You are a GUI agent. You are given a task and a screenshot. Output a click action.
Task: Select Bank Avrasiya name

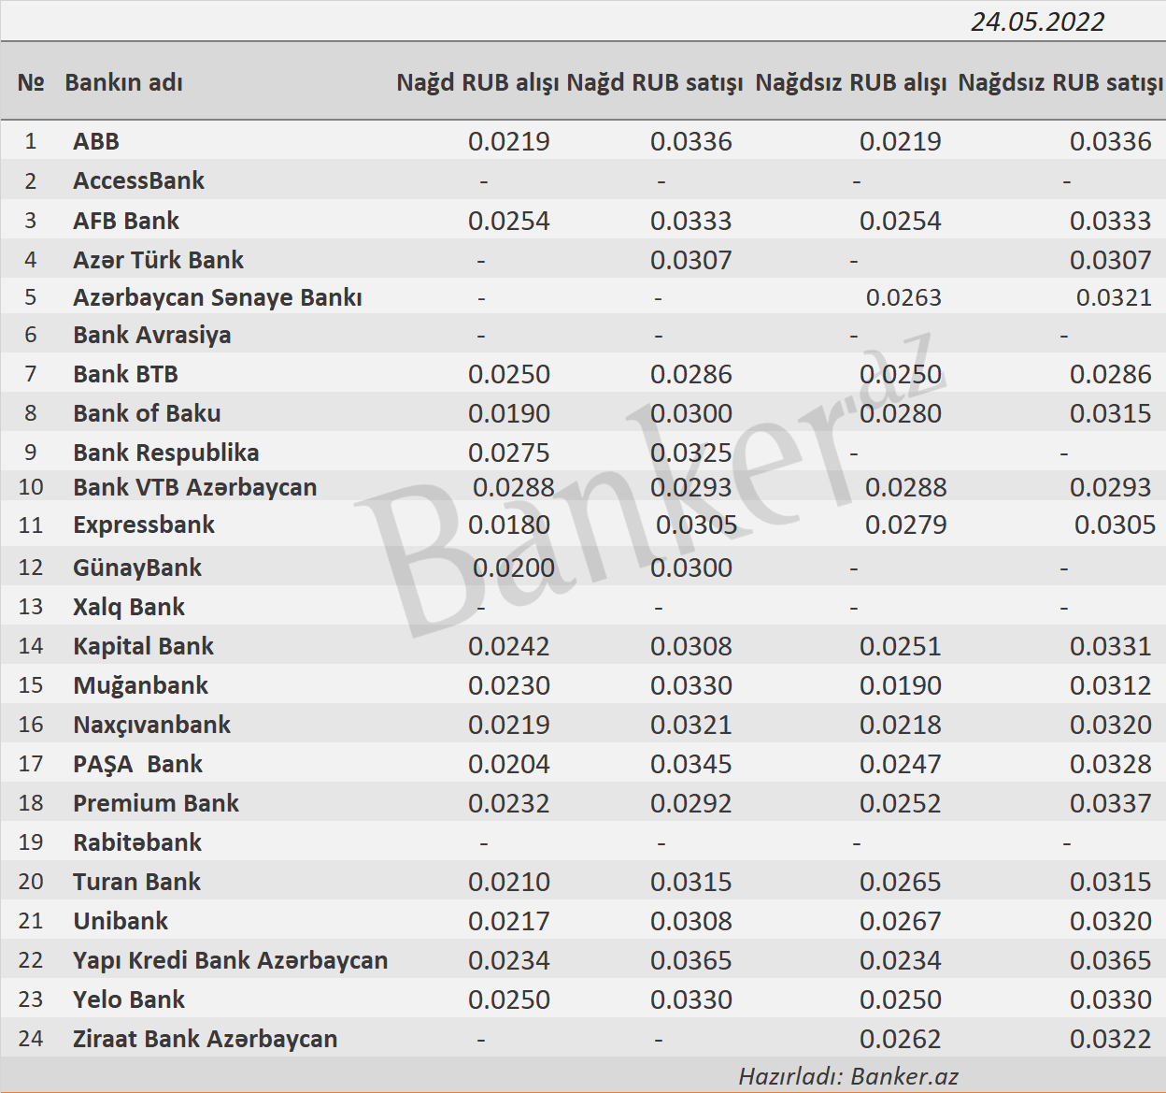(x=151, y=335)
